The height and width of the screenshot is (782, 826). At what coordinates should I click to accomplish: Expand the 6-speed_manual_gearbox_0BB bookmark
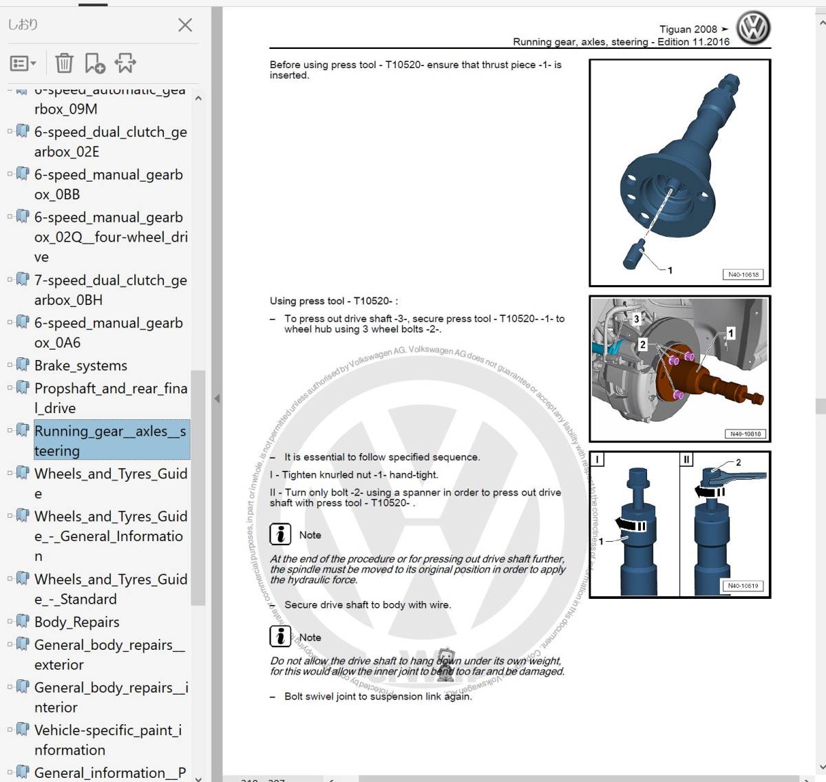coord(10,173)
